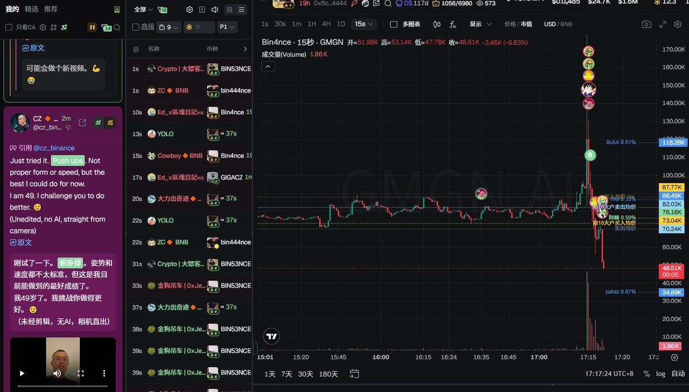Switch the chart between 价格 and 市值

(x=518, y=24)
